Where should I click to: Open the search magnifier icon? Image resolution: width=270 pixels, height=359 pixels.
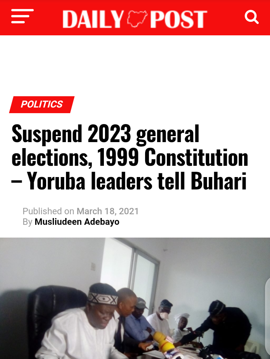pos(252,17)
